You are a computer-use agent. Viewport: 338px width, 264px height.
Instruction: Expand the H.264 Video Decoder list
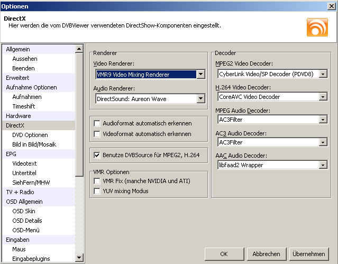click(322, 97)
